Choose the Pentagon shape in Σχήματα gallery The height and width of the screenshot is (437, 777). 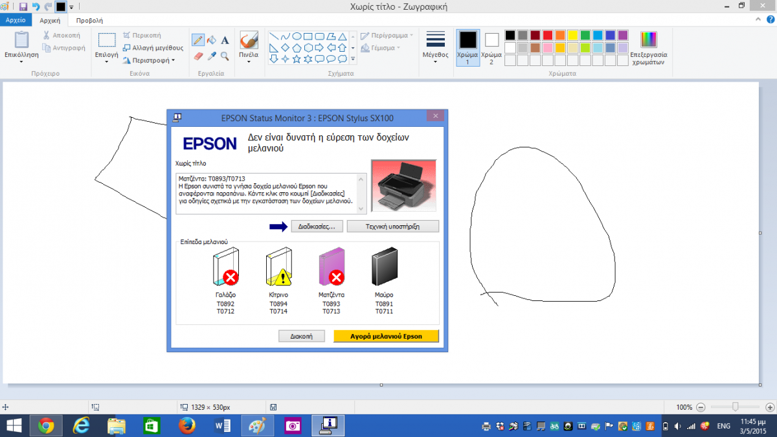point(297,48)
